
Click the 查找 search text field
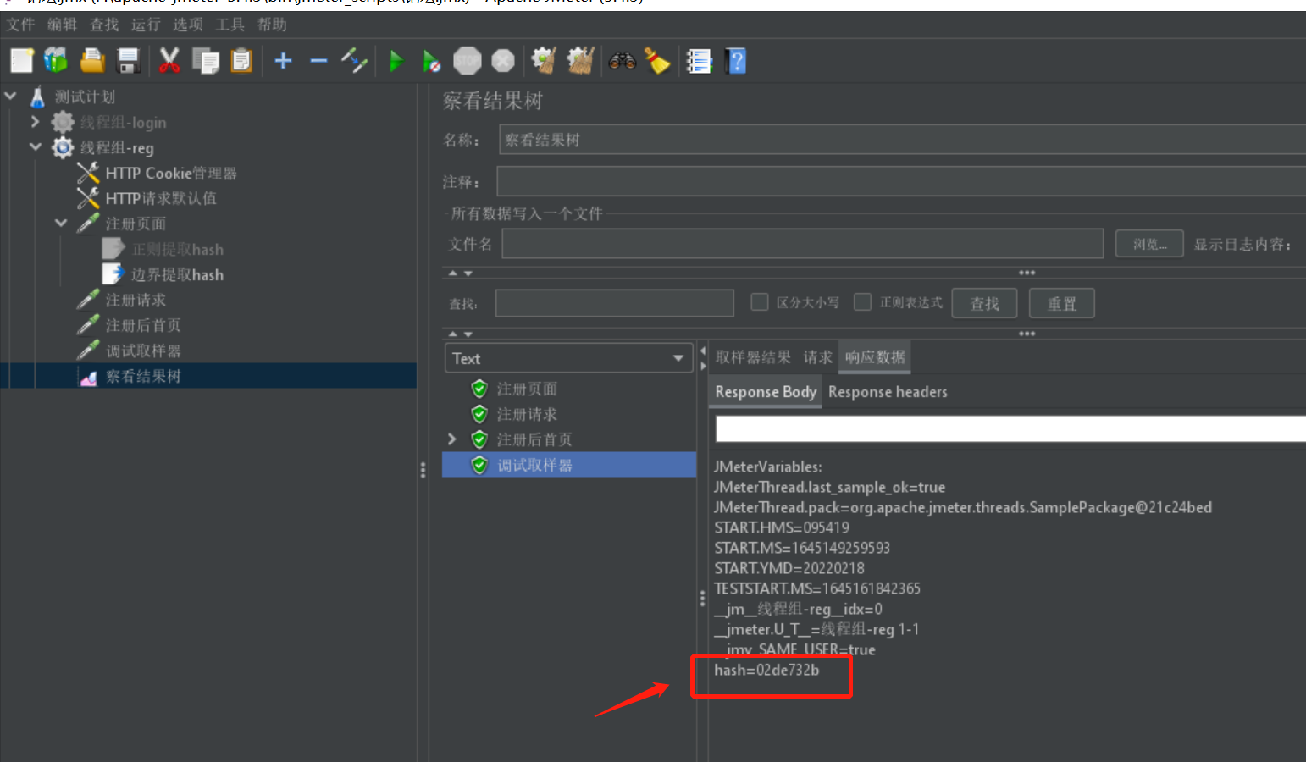click(614, 303)
